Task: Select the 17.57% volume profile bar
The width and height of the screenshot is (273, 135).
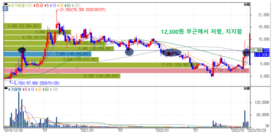Action: point(101,65)
